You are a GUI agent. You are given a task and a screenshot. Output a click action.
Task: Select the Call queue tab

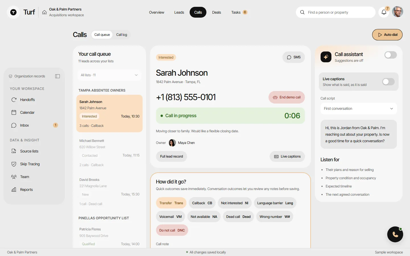coord(102,35)
